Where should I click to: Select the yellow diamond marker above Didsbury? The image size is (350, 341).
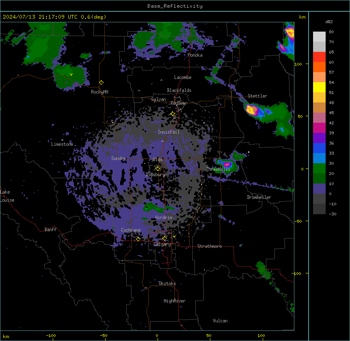(158, 169)
